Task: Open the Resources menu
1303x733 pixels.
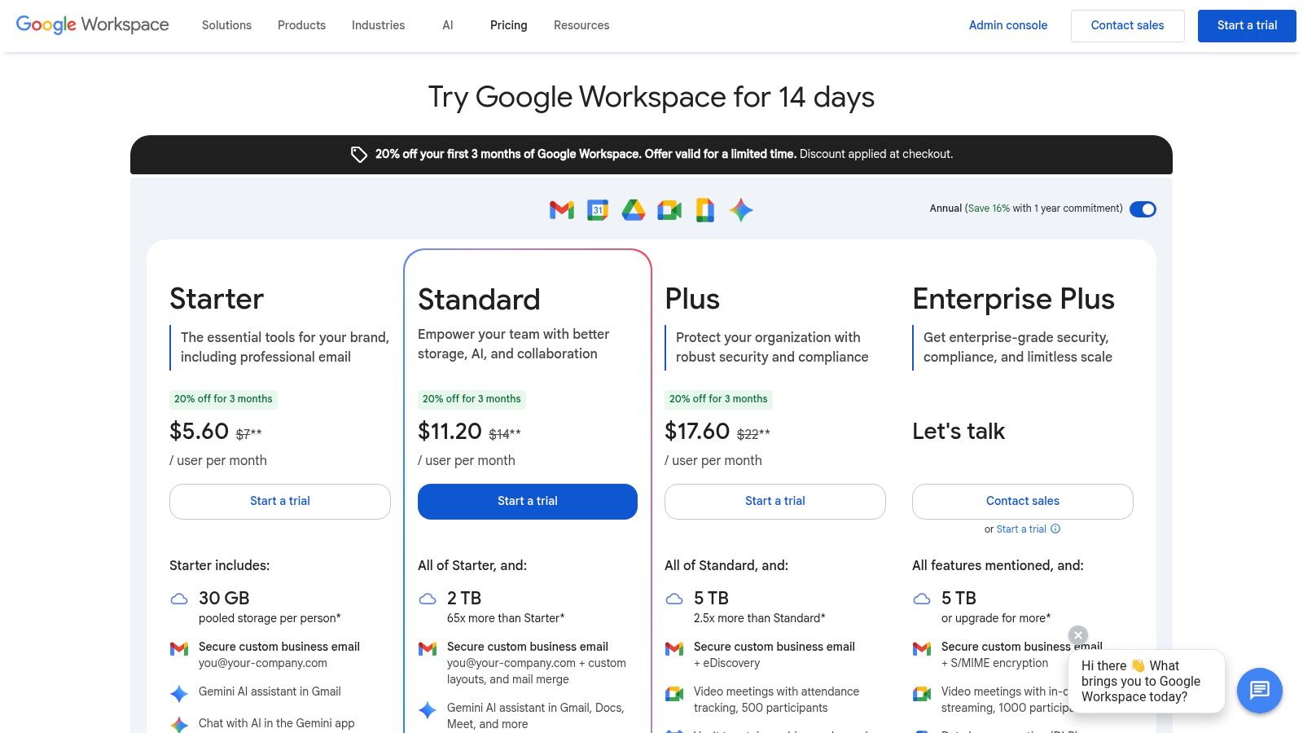Action: [581, 25]
